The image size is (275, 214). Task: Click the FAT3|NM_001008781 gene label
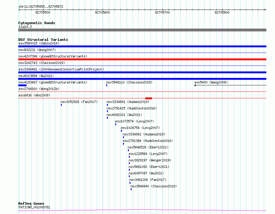click(34, 207)
